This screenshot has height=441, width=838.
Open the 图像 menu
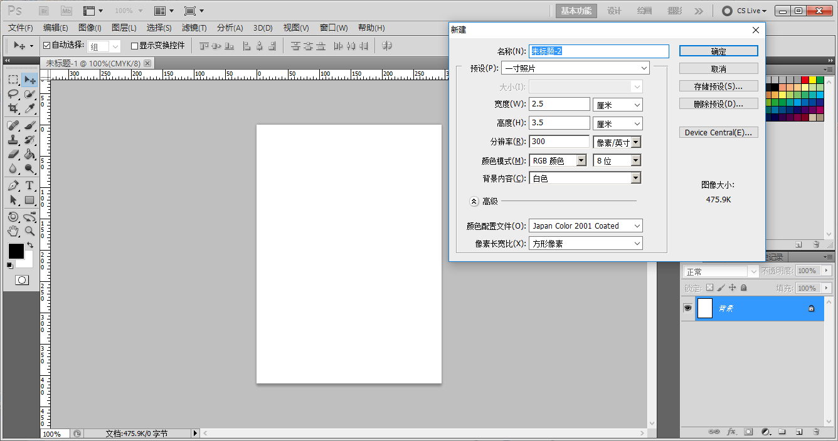pos(90,28)
